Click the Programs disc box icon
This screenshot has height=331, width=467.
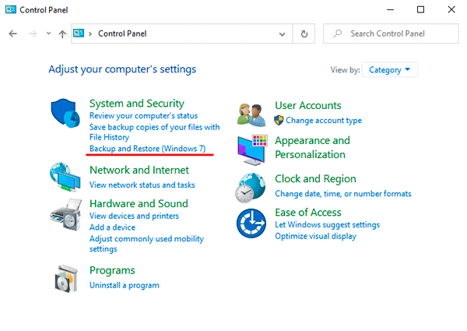pos(66,278)
